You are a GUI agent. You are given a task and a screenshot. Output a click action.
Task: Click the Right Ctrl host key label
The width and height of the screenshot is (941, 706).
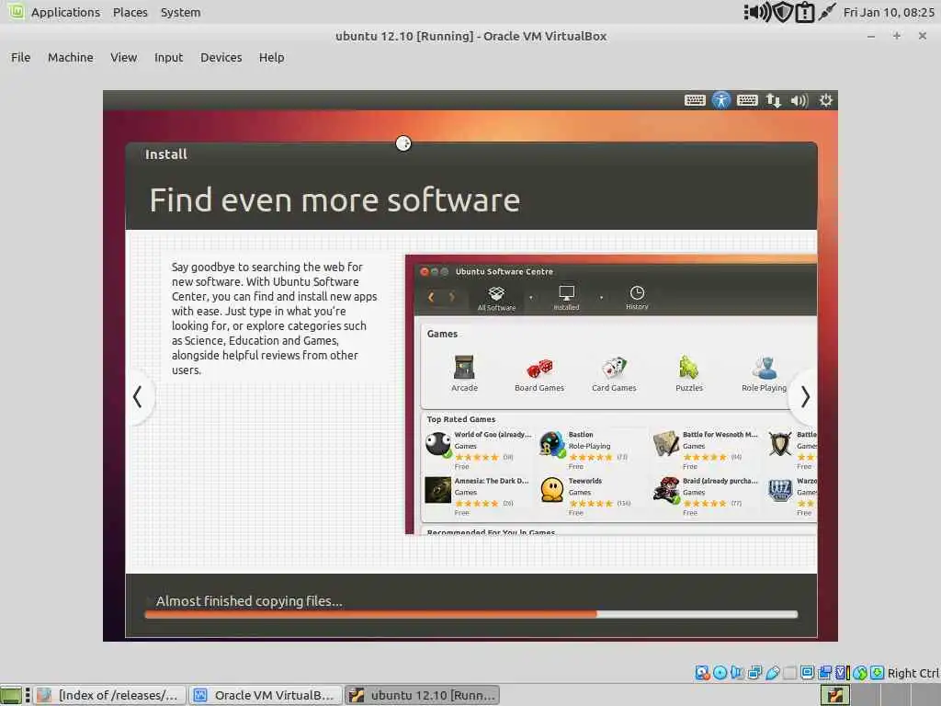913,673
